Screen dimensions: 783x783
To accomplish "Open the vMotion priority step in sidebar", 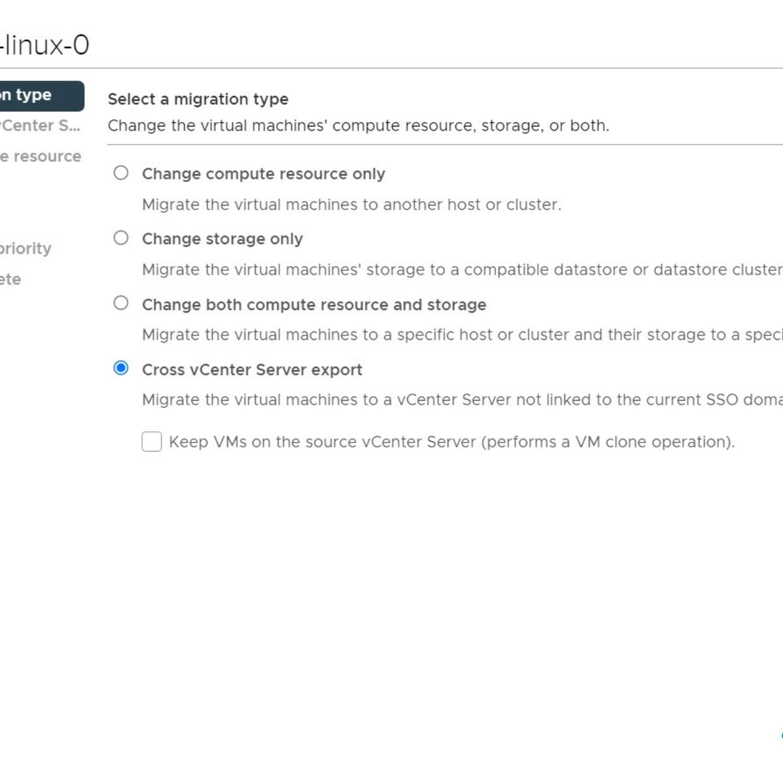I will [x=25, y=249].
